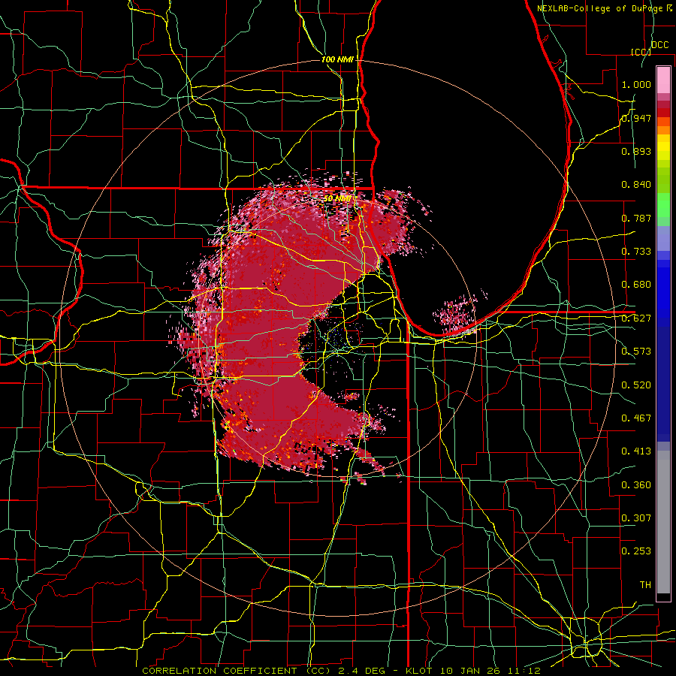The image size is (676, 676).
Task: Select the 1.000 value on the scale
Action: (x=636, y=84)
